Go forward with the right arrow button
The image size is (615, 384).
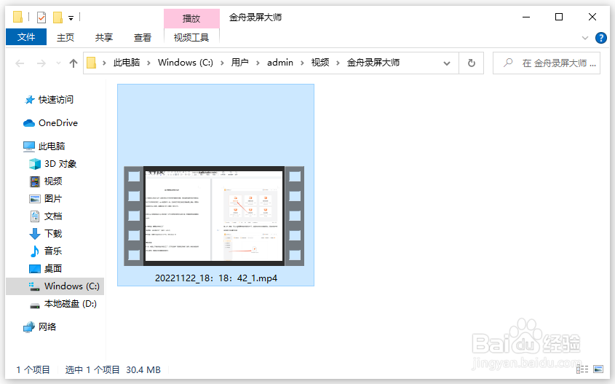41,63
